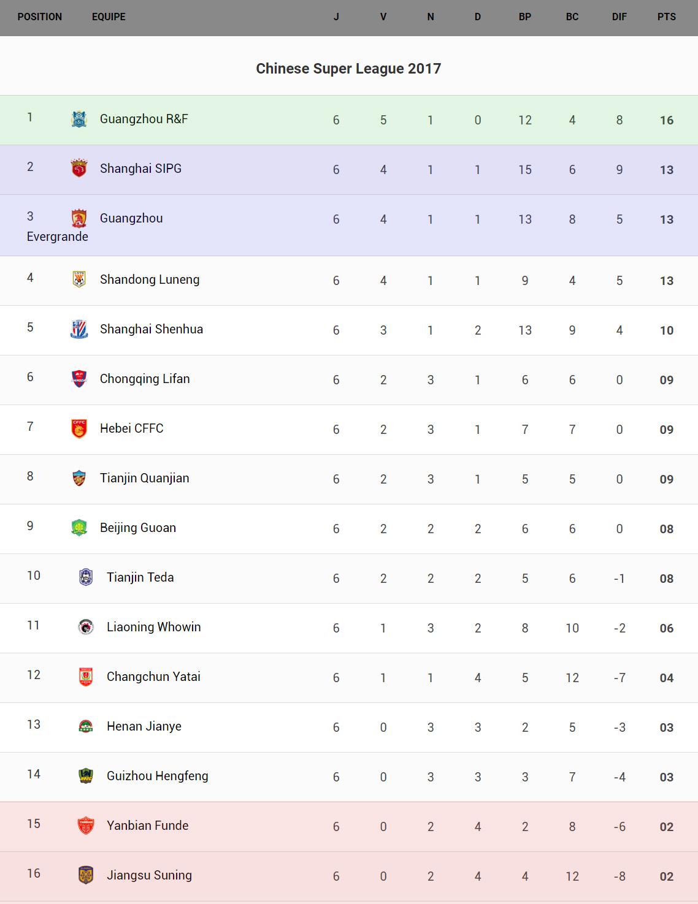698x904 pixels.
Task: Click the Guangzhou R&F club crest
Action: click(79, 119)
